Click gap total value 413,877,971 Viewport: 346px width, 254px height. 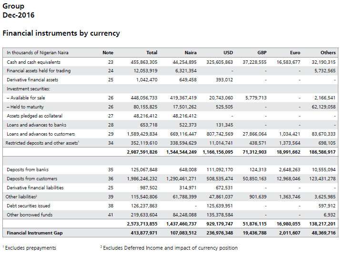144,233
